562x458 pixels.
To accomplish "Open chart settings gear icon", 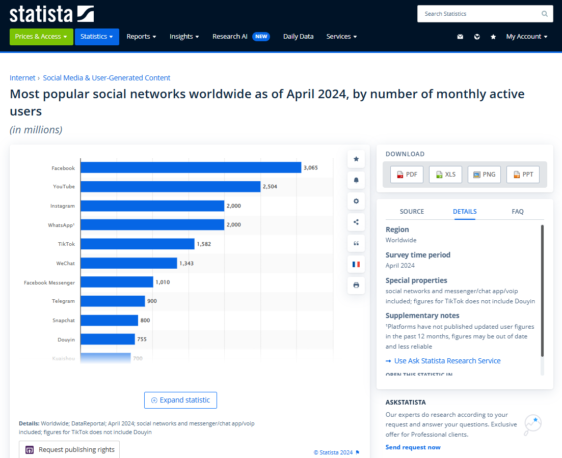I will (356, 201).
